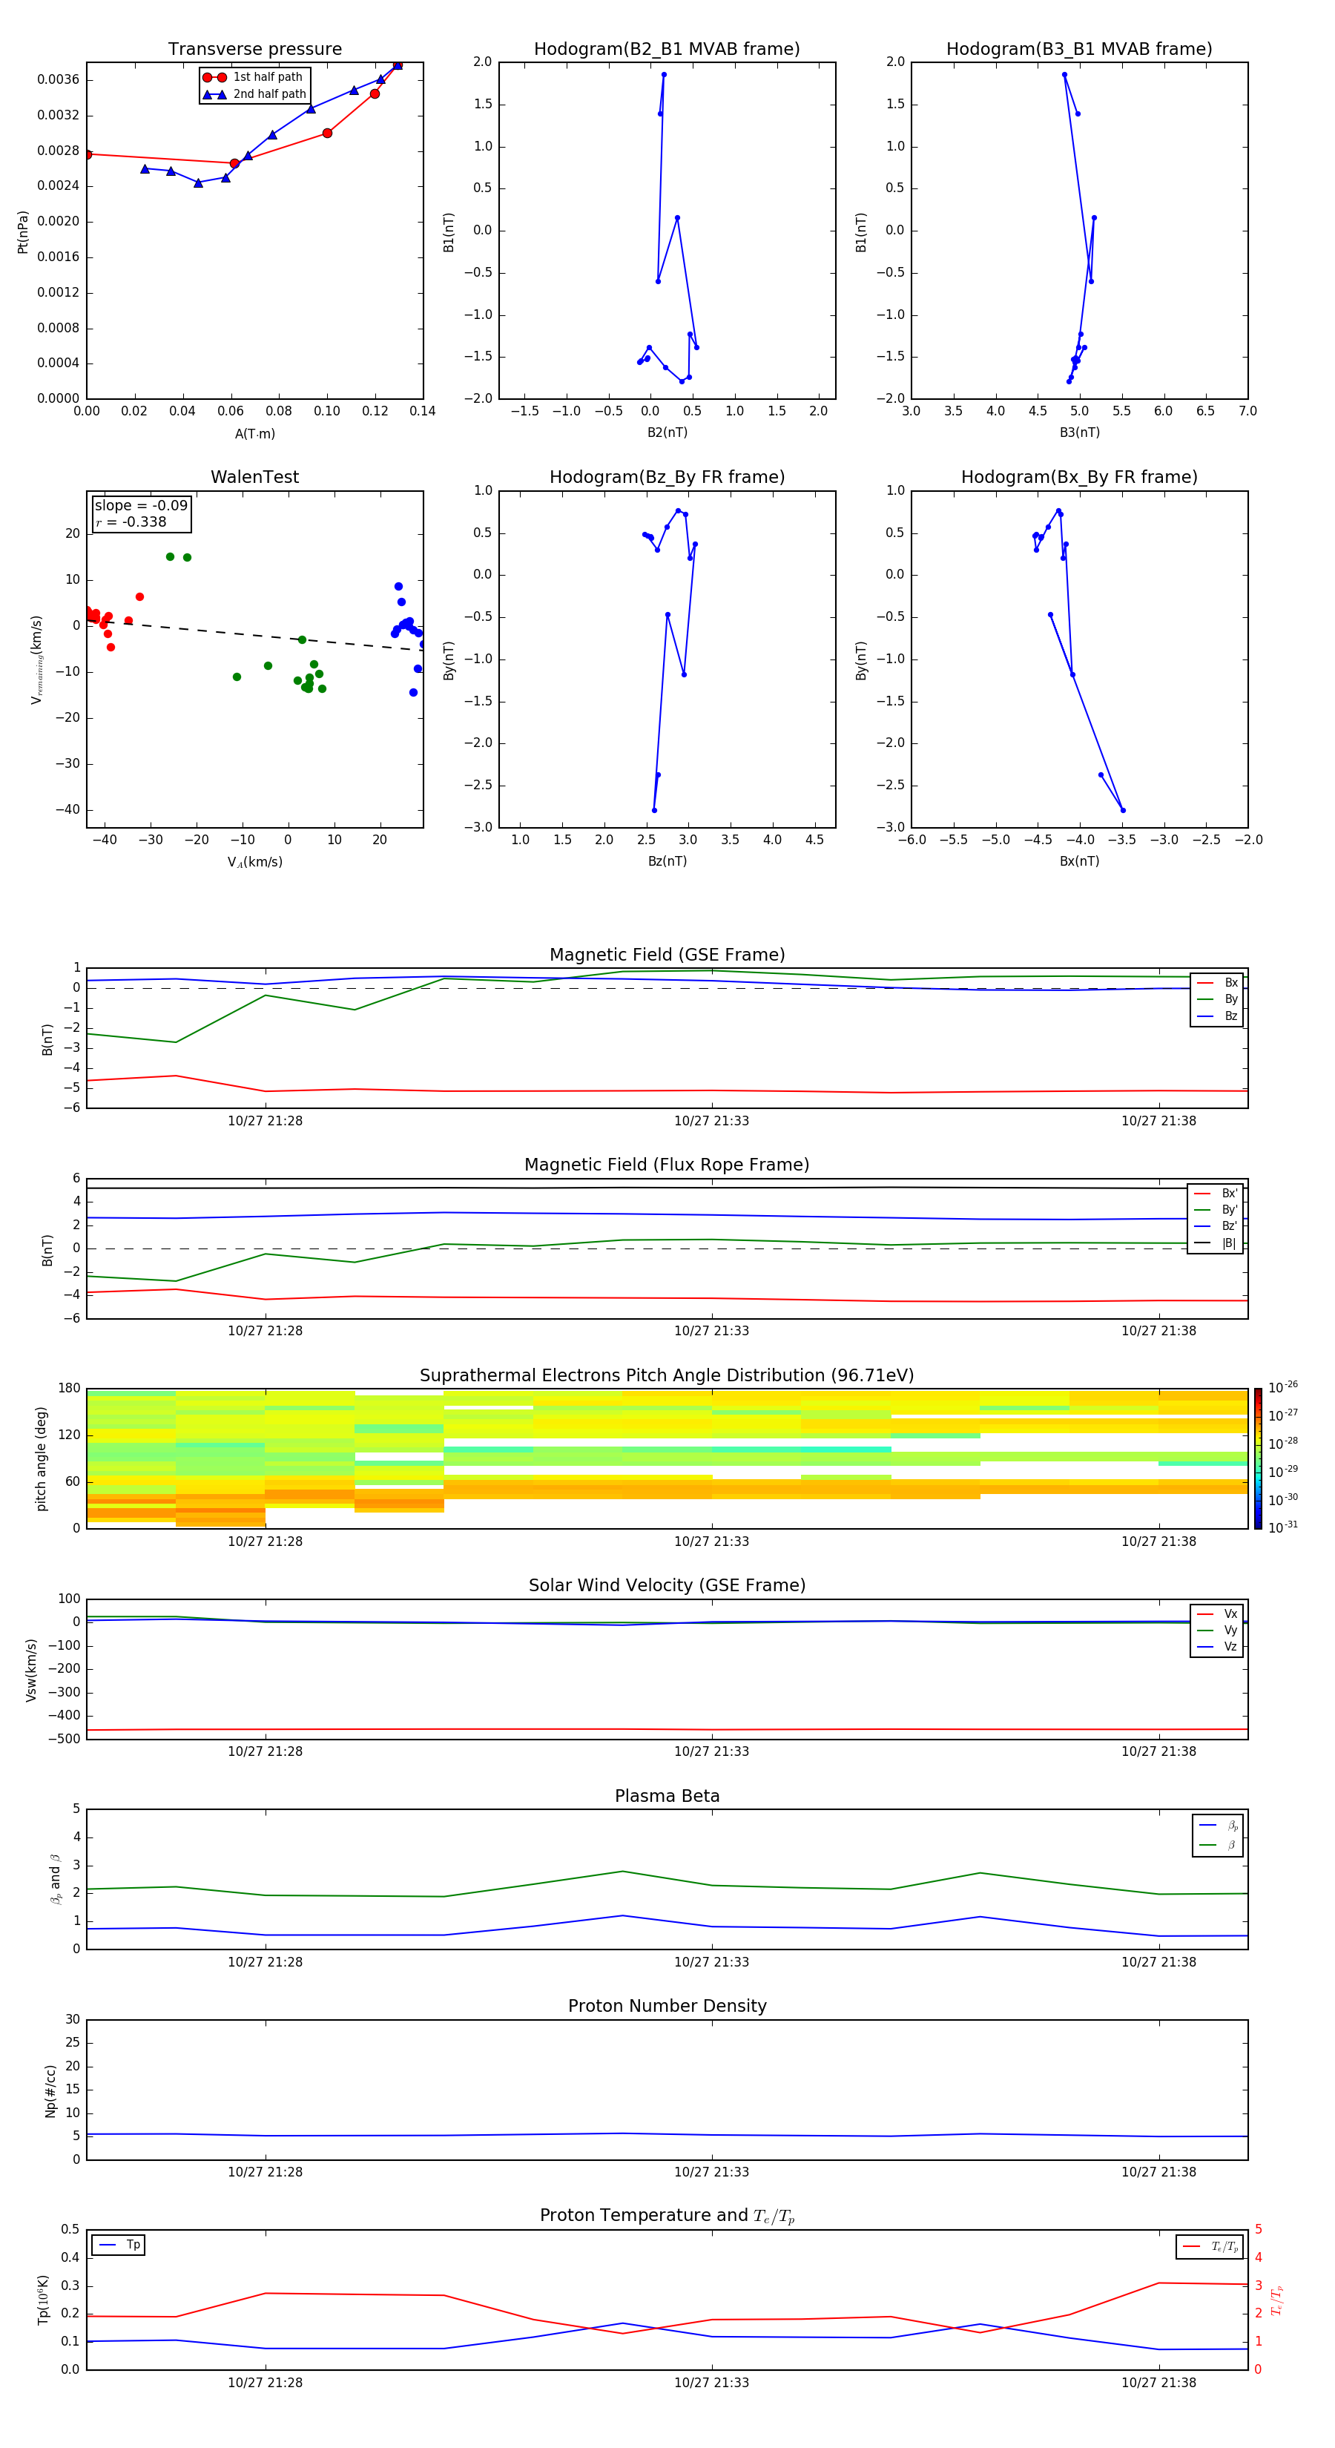
Task: Click the Bz(nT) x-axis label
Action: pyautogui.click(x=667, y=861)
